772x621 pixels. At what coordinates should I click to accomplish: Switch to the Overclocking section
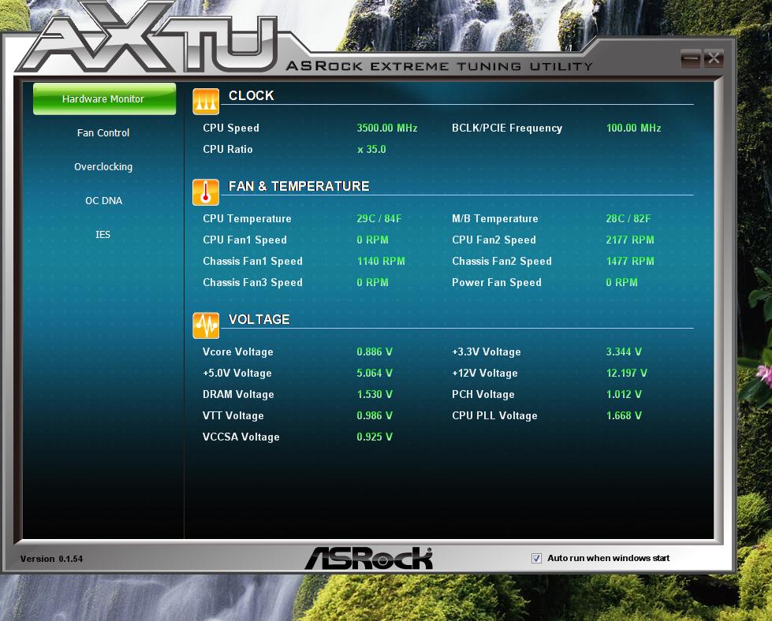(x=103, y=167)
